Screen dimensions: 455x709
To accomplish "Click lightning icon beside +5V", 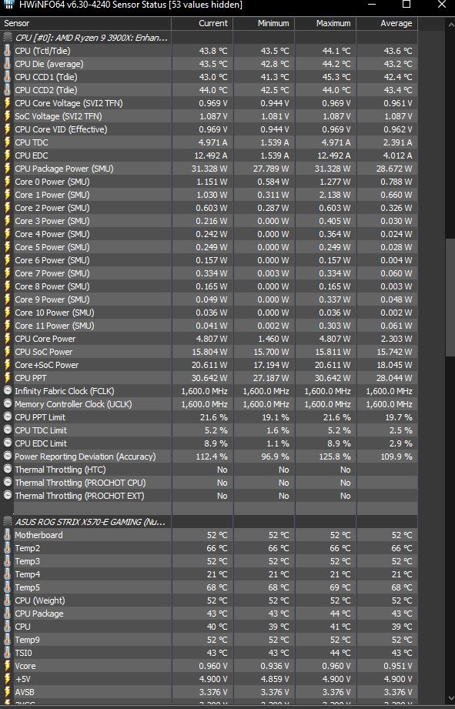I will pos(7,679).
